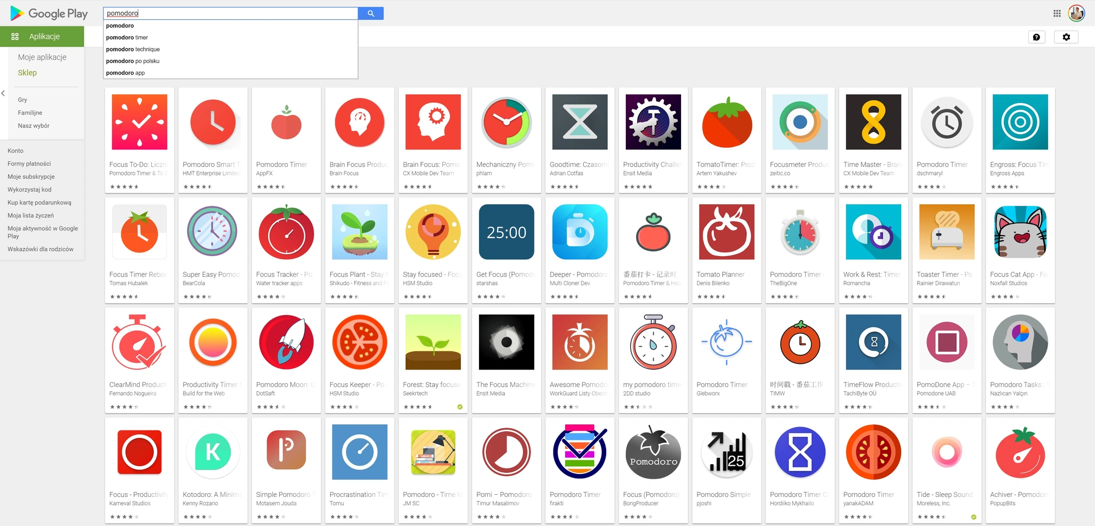Open the Gry category
Screen dimensions: 1095x526
tap(22, 100)
